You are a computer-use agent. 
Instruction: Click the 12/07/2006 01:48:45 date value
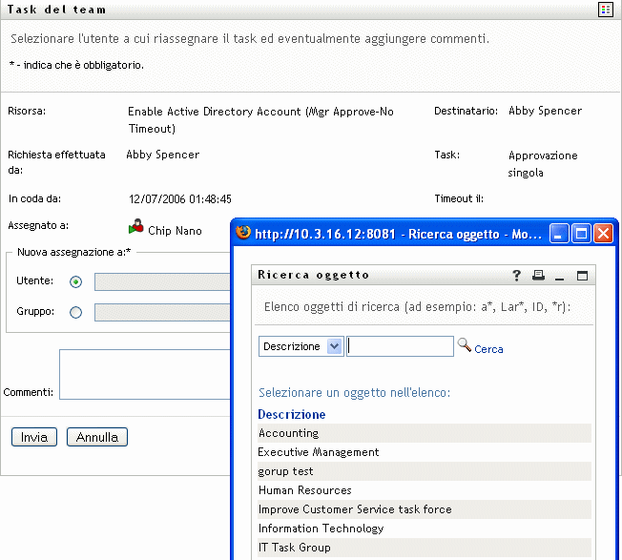(180, 199)
